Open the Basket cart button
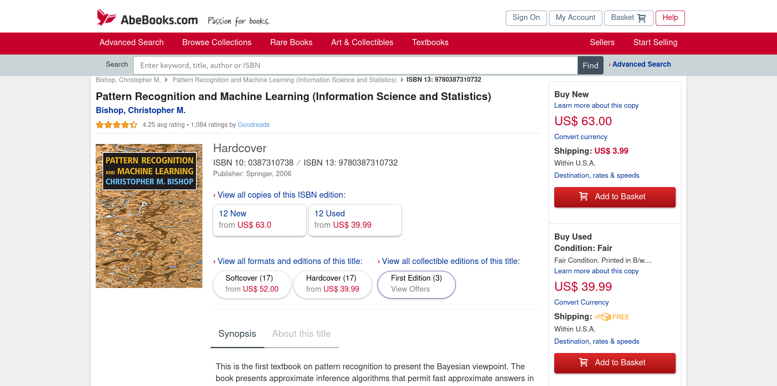This screenshot has width=777, height=386. [x=628, y=18]
